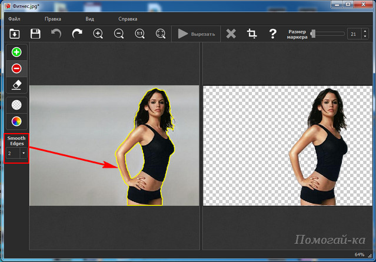The image size is (376, 262).
Task: Open help with the question mark icon
Action: [273, 34]
